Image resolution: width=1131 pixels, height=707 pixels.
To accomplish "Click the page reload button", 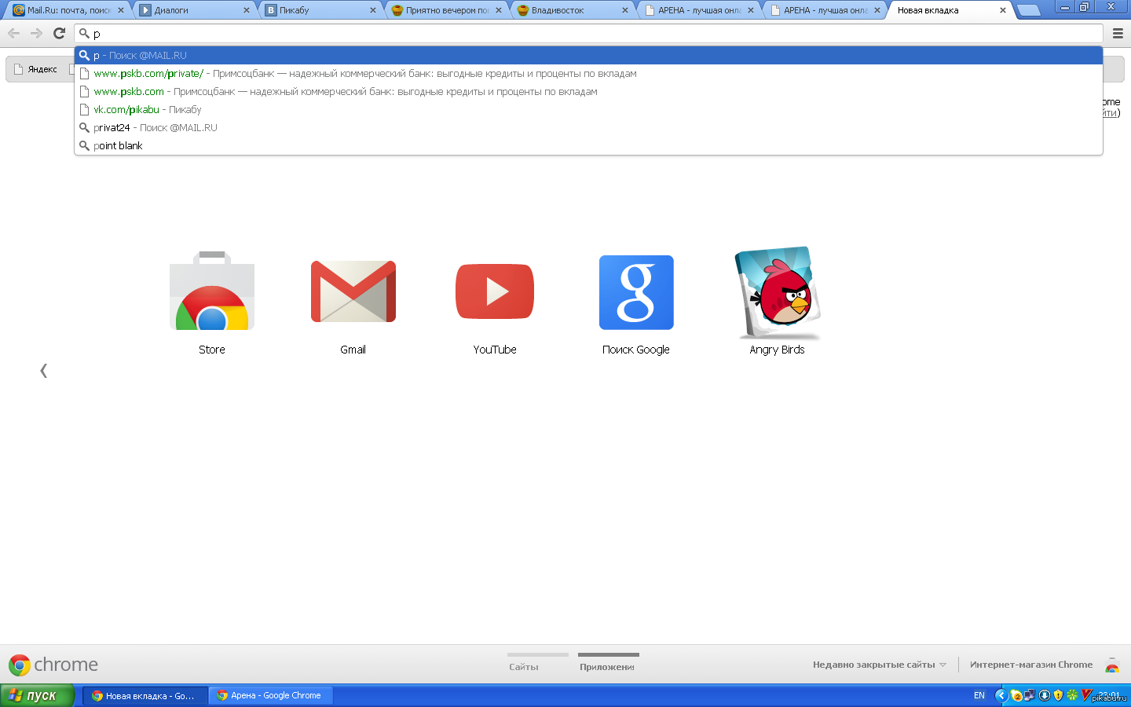I will 59,33.
